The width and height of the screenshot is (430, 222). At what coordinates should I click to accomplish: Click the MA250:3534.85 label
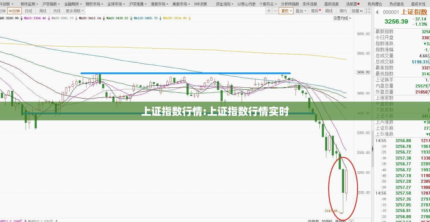pos(175,18)
